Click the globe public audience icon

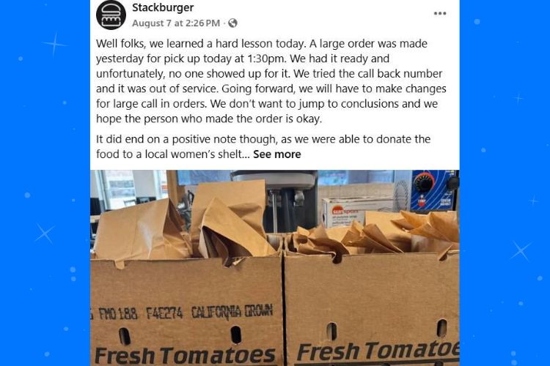coord(232,23)
